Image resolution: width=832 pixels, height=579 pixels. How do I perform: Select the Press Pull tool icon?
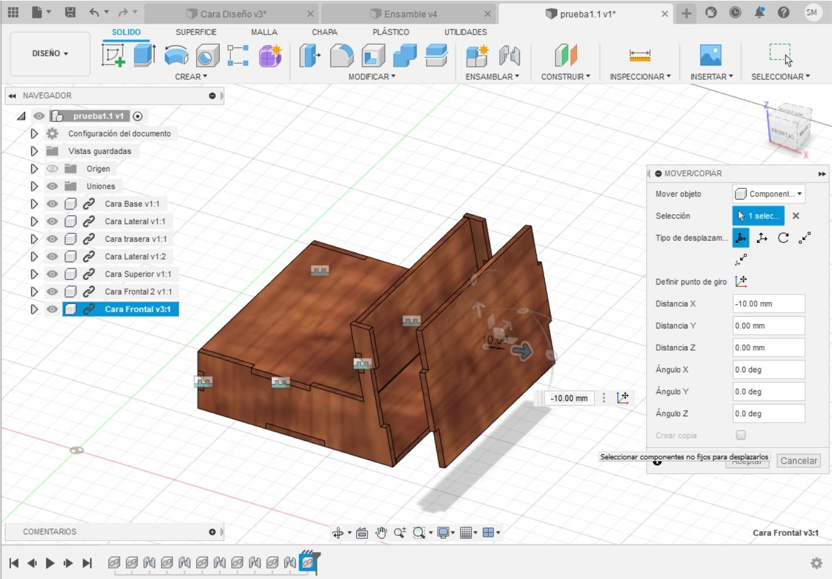tap(310, 56)
